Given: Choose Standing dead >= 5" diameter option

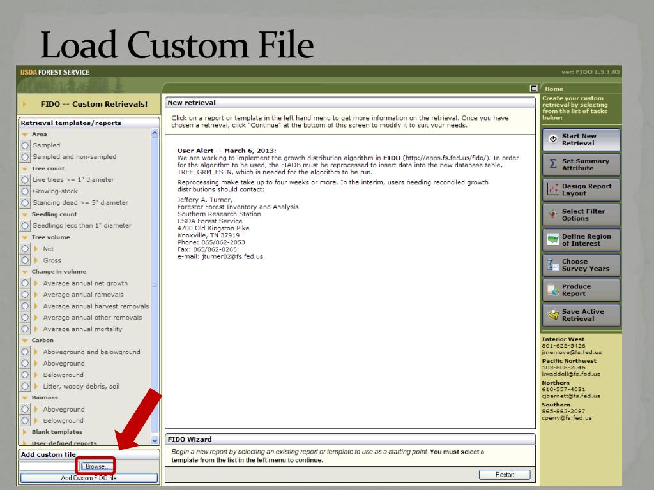Looking at the screenshot, I should [25, 202].
